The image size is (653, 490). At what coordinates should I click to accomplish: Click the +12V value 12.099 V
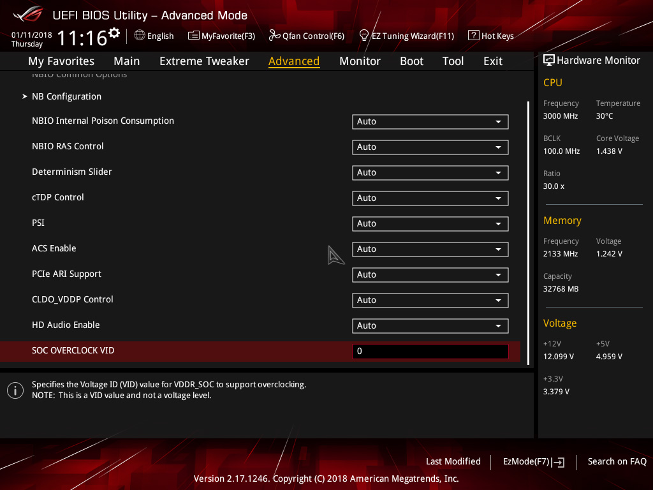[559, 357]
